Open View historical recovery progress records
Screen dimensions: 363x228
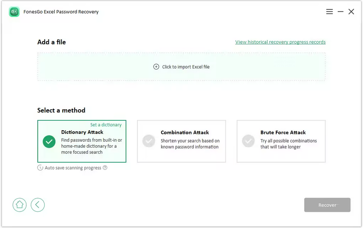280,42
